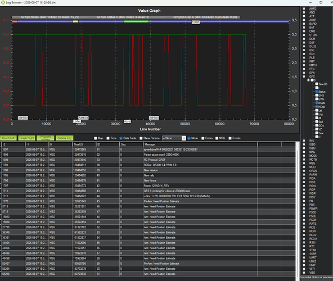333x281 pixels.
Task: Enable the Map checkbox
Action: (x=96, y=138)
